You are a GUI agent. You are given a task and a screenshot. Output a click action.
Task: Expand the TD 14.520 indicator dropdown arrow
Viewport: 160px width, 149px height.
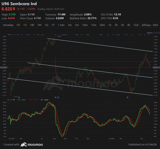(x=49, y=100)
